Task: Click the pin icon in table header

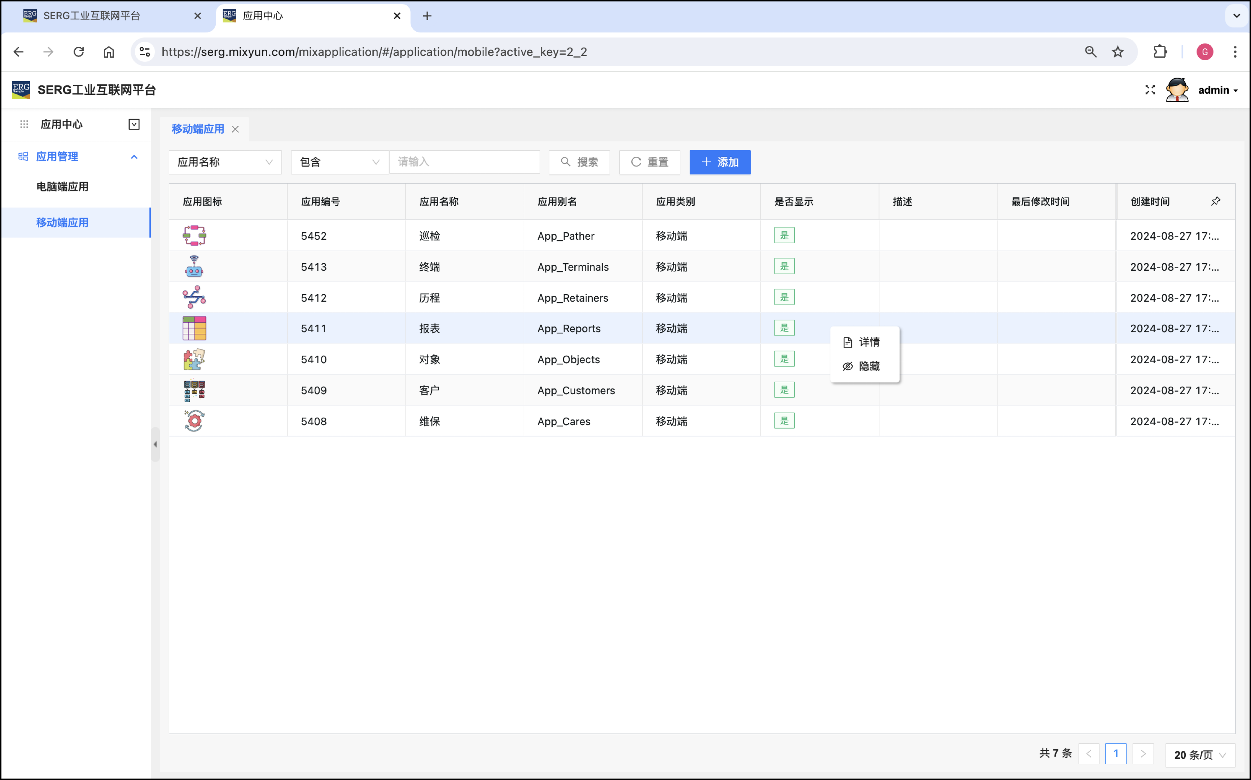Action: point(1215,201)
